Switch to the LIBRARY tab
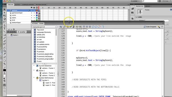This screenshot has width=172, height=97. coord(148,6)
